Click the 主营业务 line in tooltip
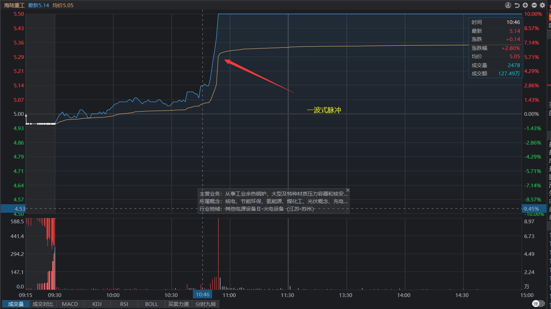551x309 pixels. (x=273, y=194)
